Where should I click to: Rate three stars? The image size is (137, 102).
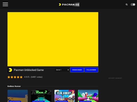15,77
